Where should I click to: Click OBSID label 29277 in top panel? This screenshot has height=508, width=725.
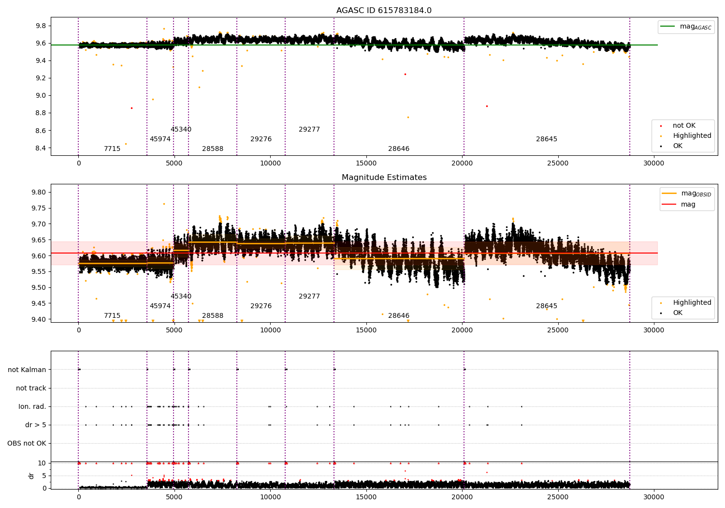(309, 130)
